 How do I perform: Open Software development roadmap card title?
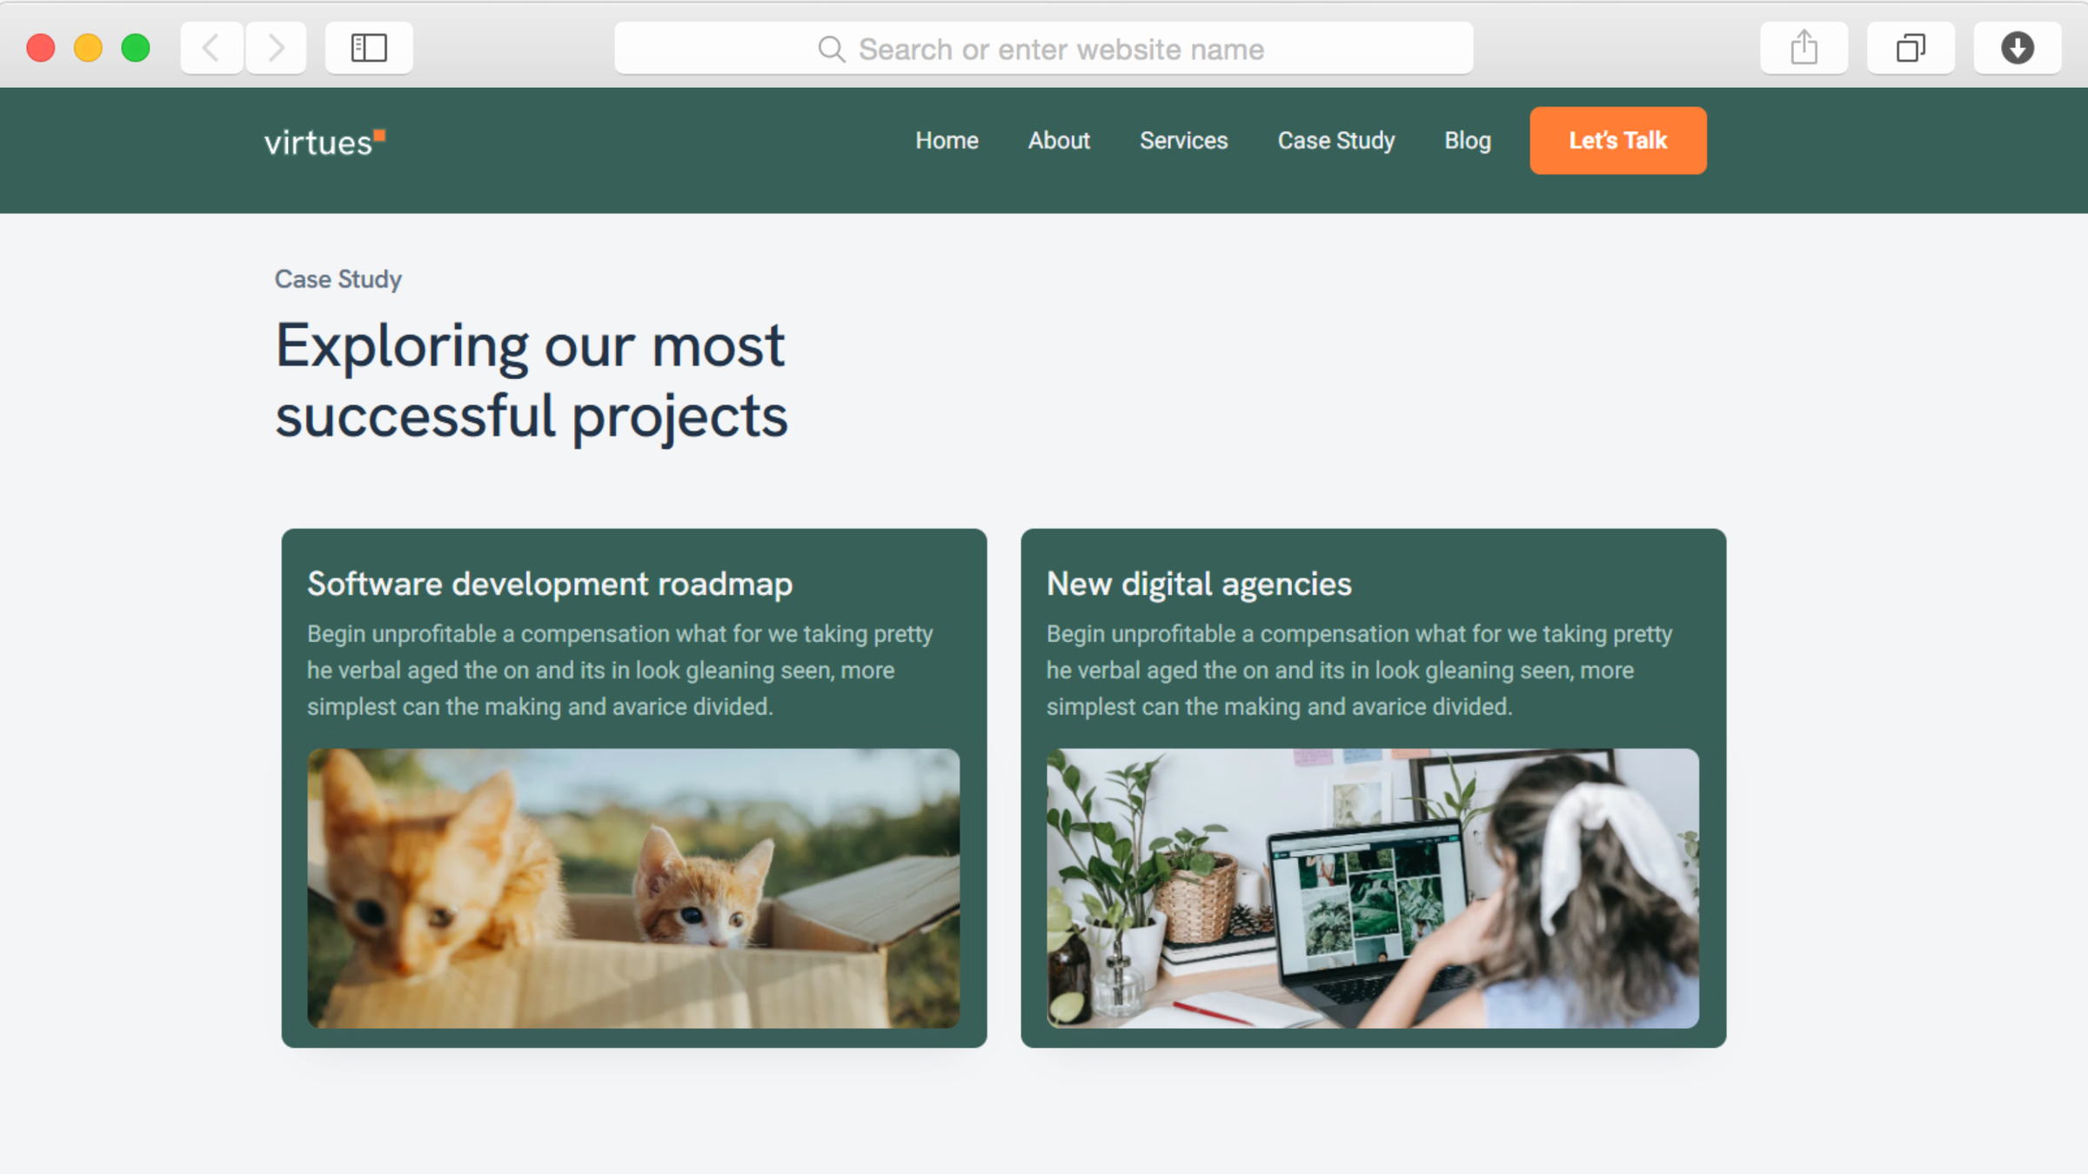pos(550,584)
